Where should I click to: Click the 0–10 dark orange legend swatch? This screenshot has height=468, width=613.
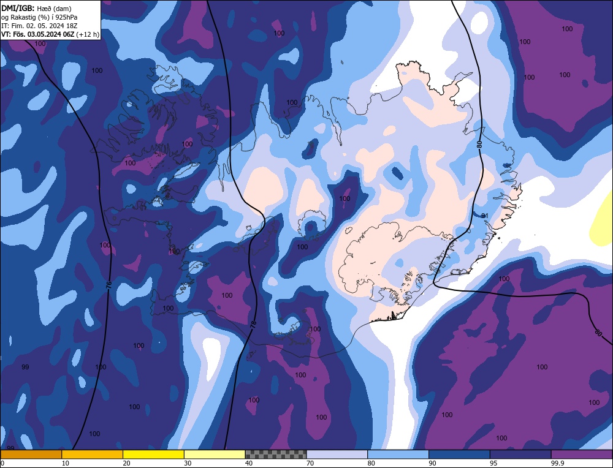pyautogui.click(x=31, y=455)
